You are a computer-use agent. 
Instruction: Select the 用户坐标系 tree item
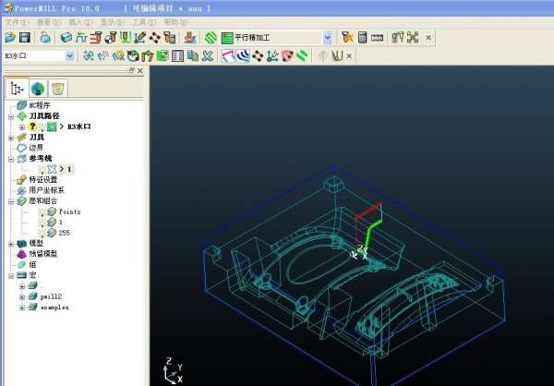tap(46, 190)
